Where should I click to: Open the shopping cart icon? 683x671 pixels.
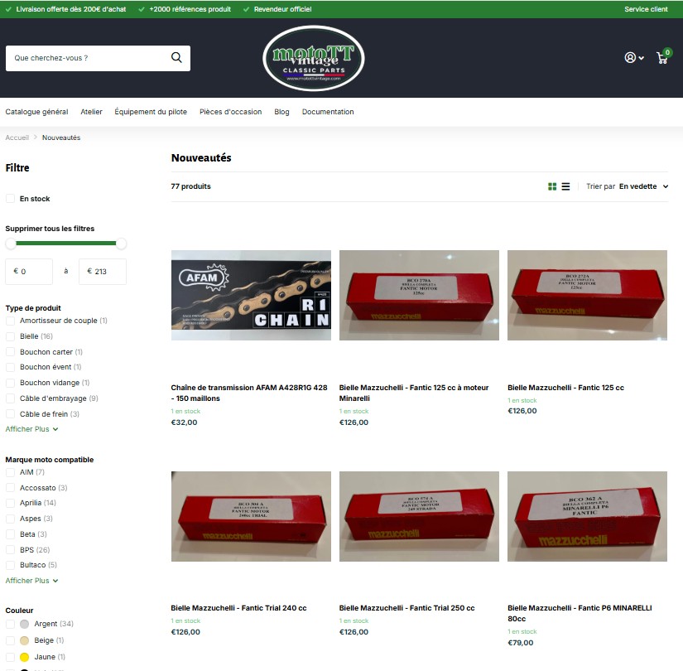662,58
